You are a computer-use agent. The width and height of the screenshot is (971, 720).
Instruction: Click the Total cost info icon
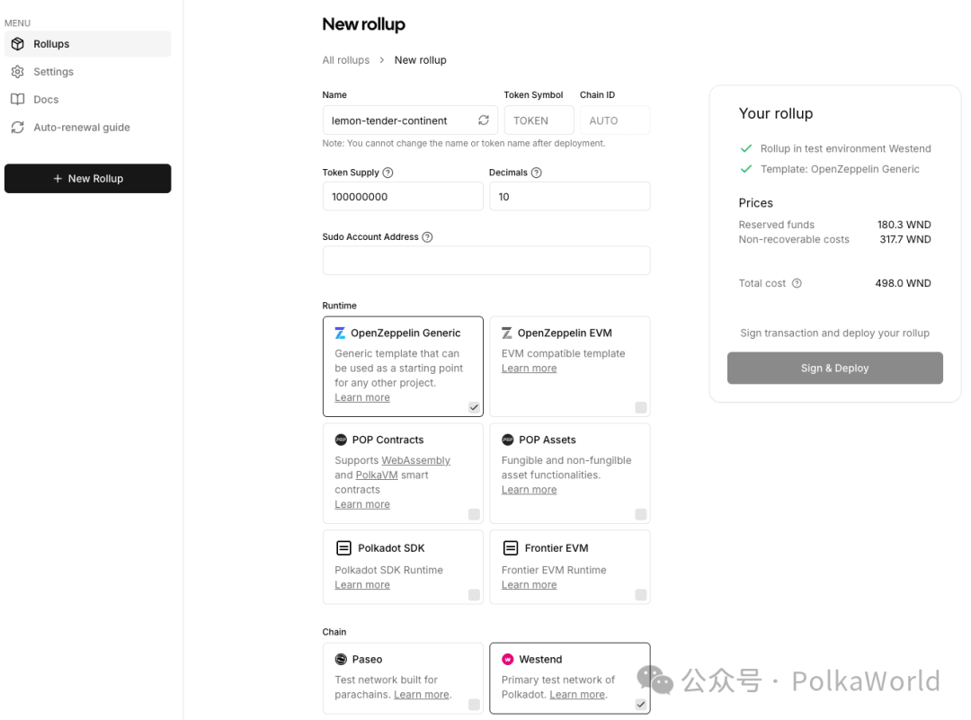797,283
